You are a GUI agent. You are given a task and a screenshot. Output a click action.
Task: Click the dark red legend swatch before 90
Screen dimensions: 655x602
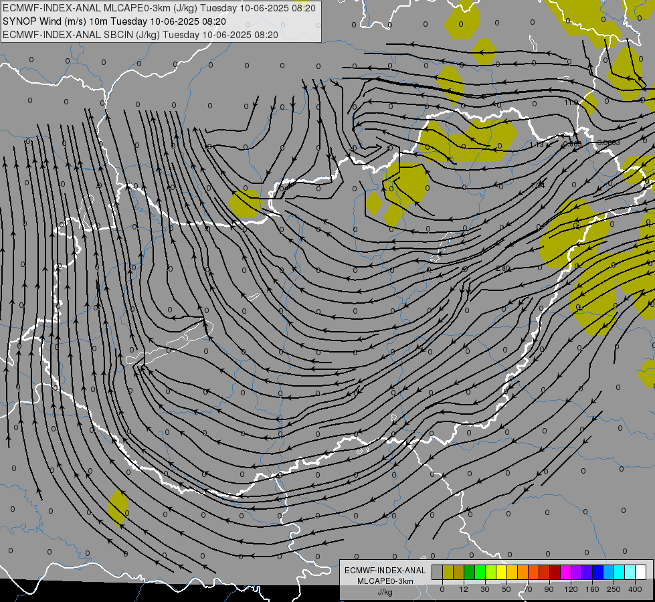pyautogui.click(x=555, y=572)
